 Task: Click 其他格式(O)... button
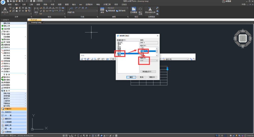(x=148, y=72)
